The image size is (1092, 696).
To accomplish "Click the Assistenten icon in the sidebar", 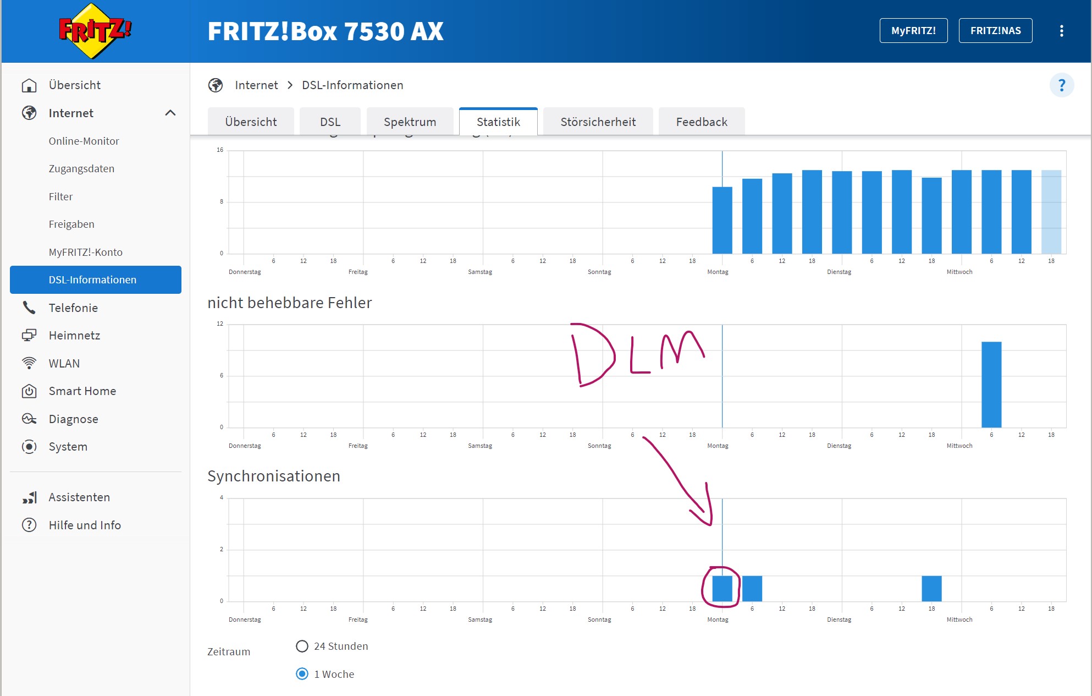I will point(29,497).
